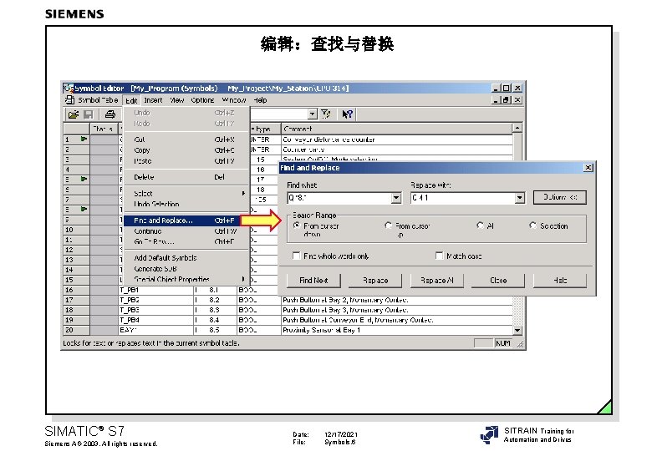Click the Open folder toolbar icon

(74, 114)
